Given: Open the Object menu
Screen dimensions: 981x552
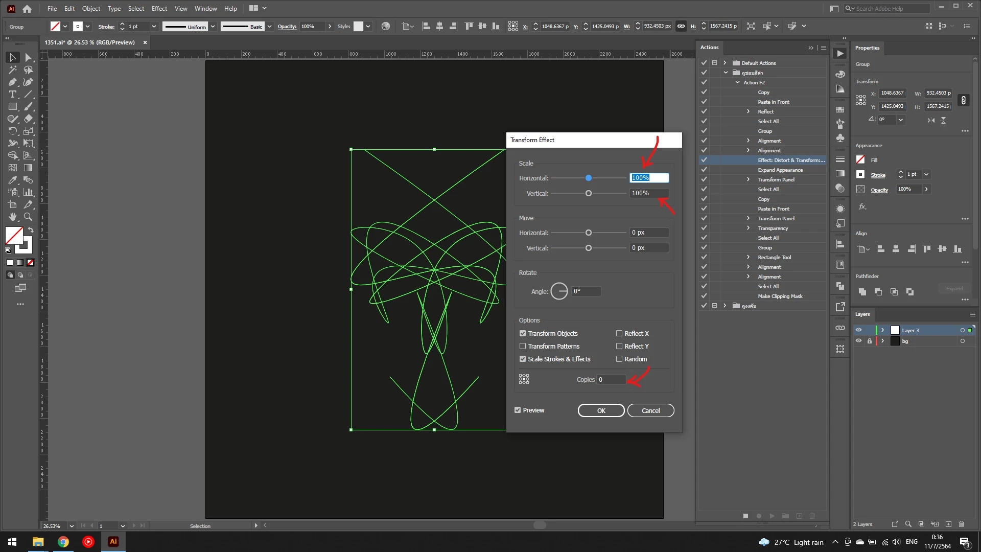Looking at the screenshot, I should point(91,8).
